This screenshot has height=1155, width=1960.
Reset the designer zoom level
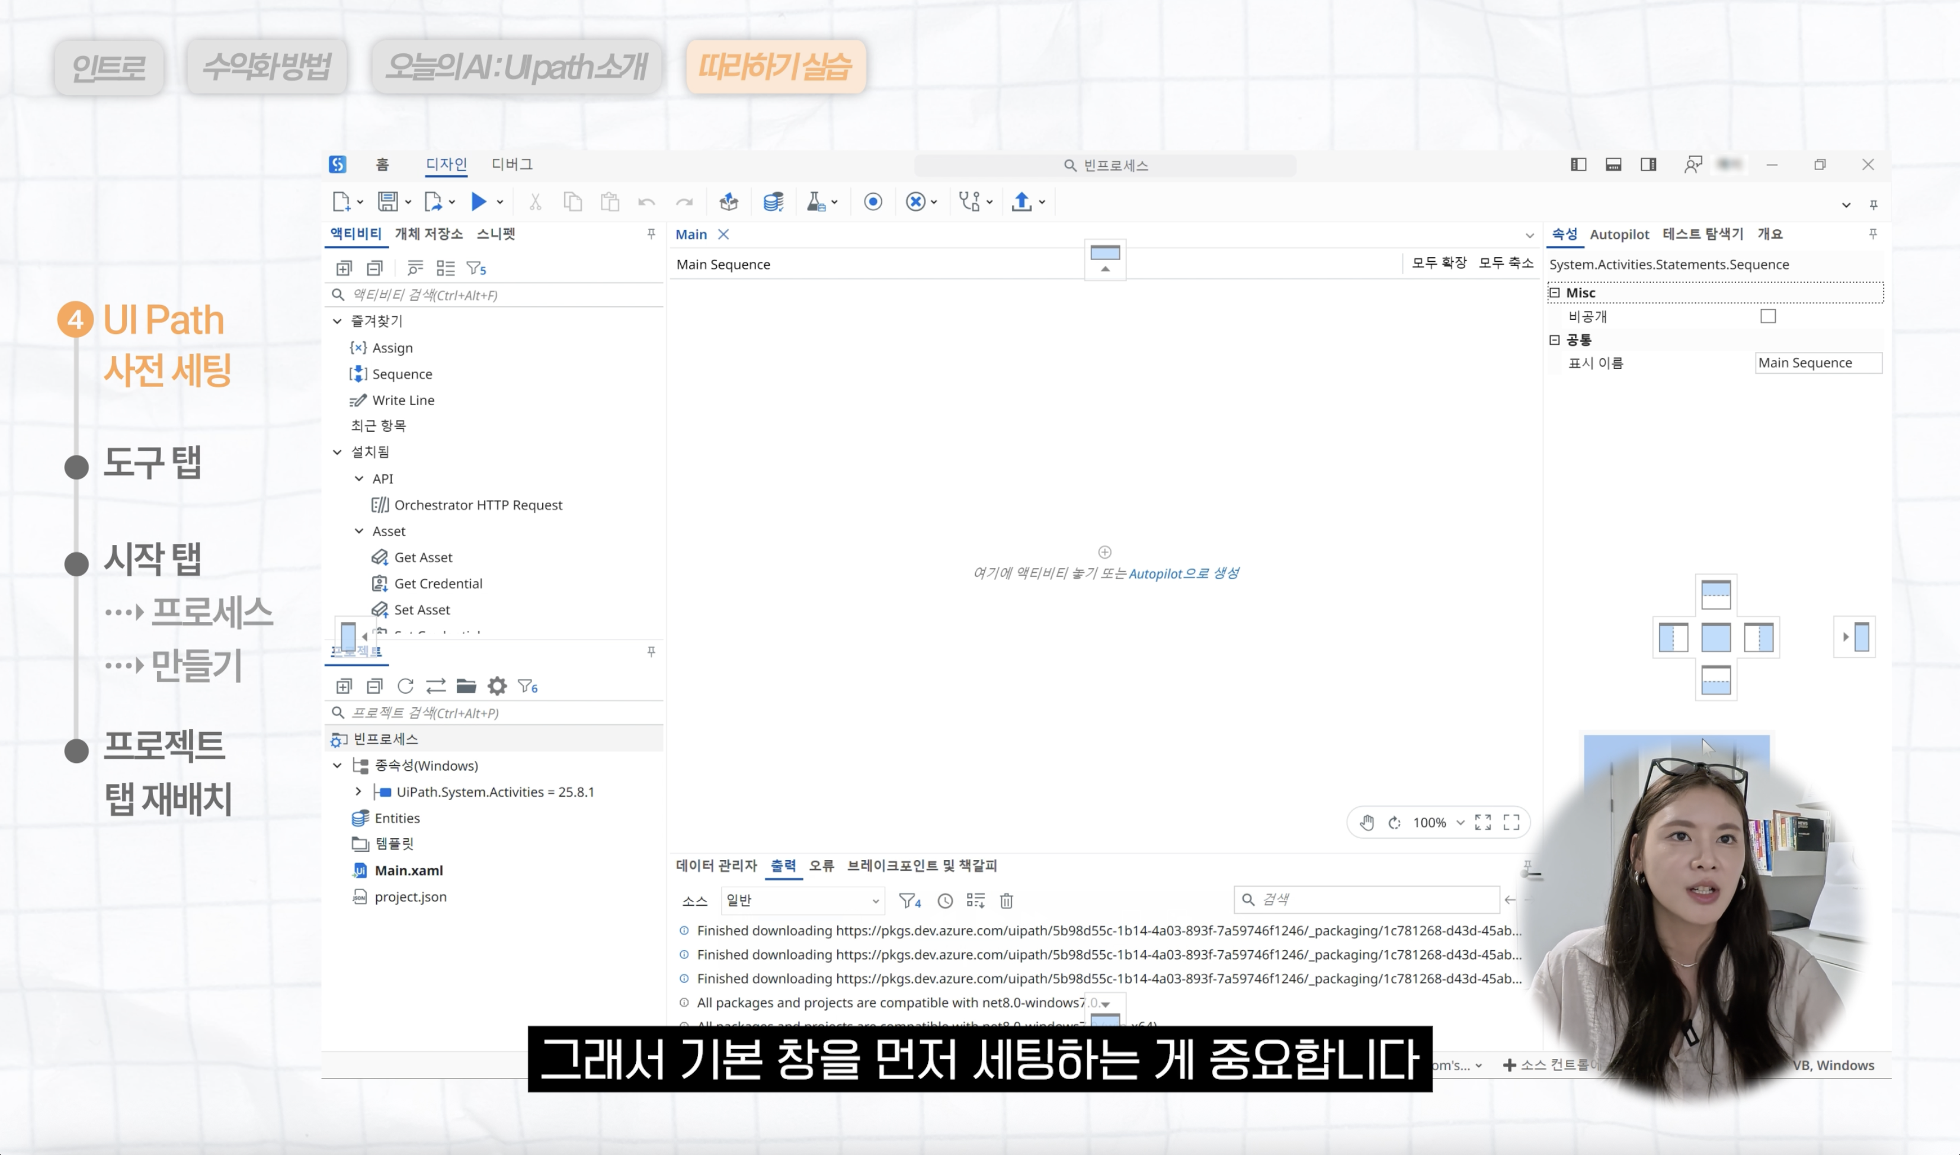click(1394, 823)
